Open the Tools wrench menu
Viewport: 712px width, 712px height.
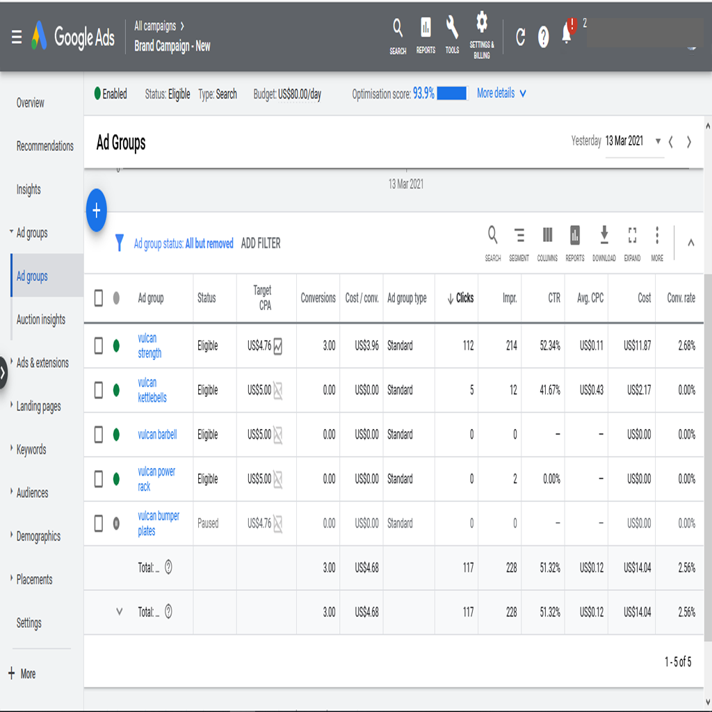coord(452,35)
